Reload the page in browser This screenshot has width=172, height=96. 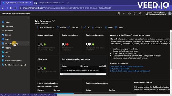pyautogui.click(x=11, y=8)
